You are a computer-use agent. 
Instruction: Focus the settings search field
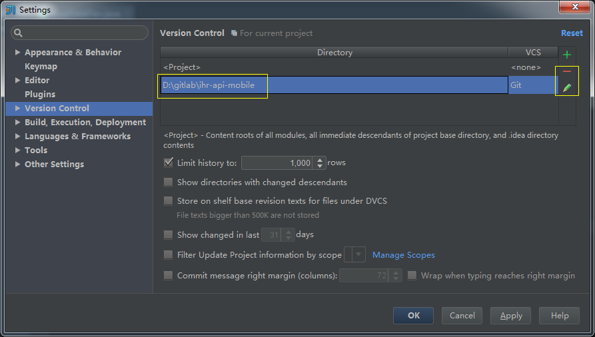pyautogui.click(x=80, y=33)
